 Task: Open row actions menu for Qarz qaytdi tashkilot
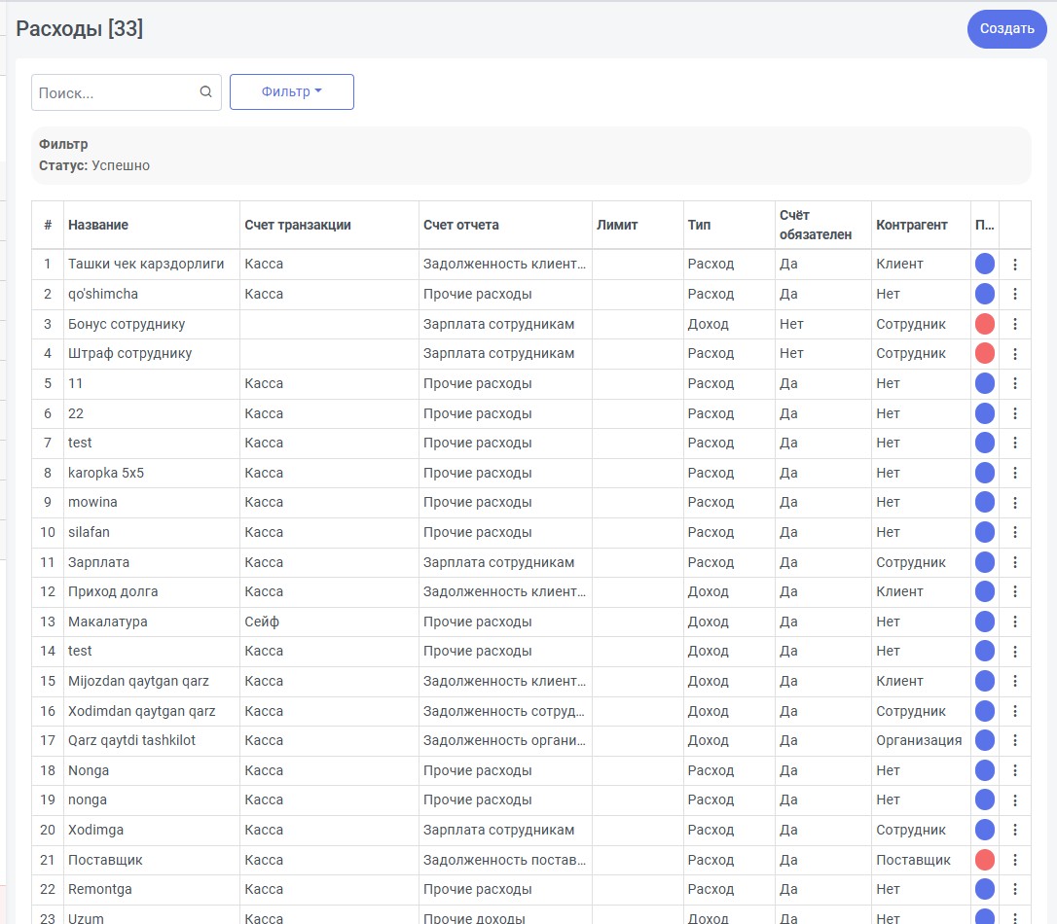(x=1014, y=740)
